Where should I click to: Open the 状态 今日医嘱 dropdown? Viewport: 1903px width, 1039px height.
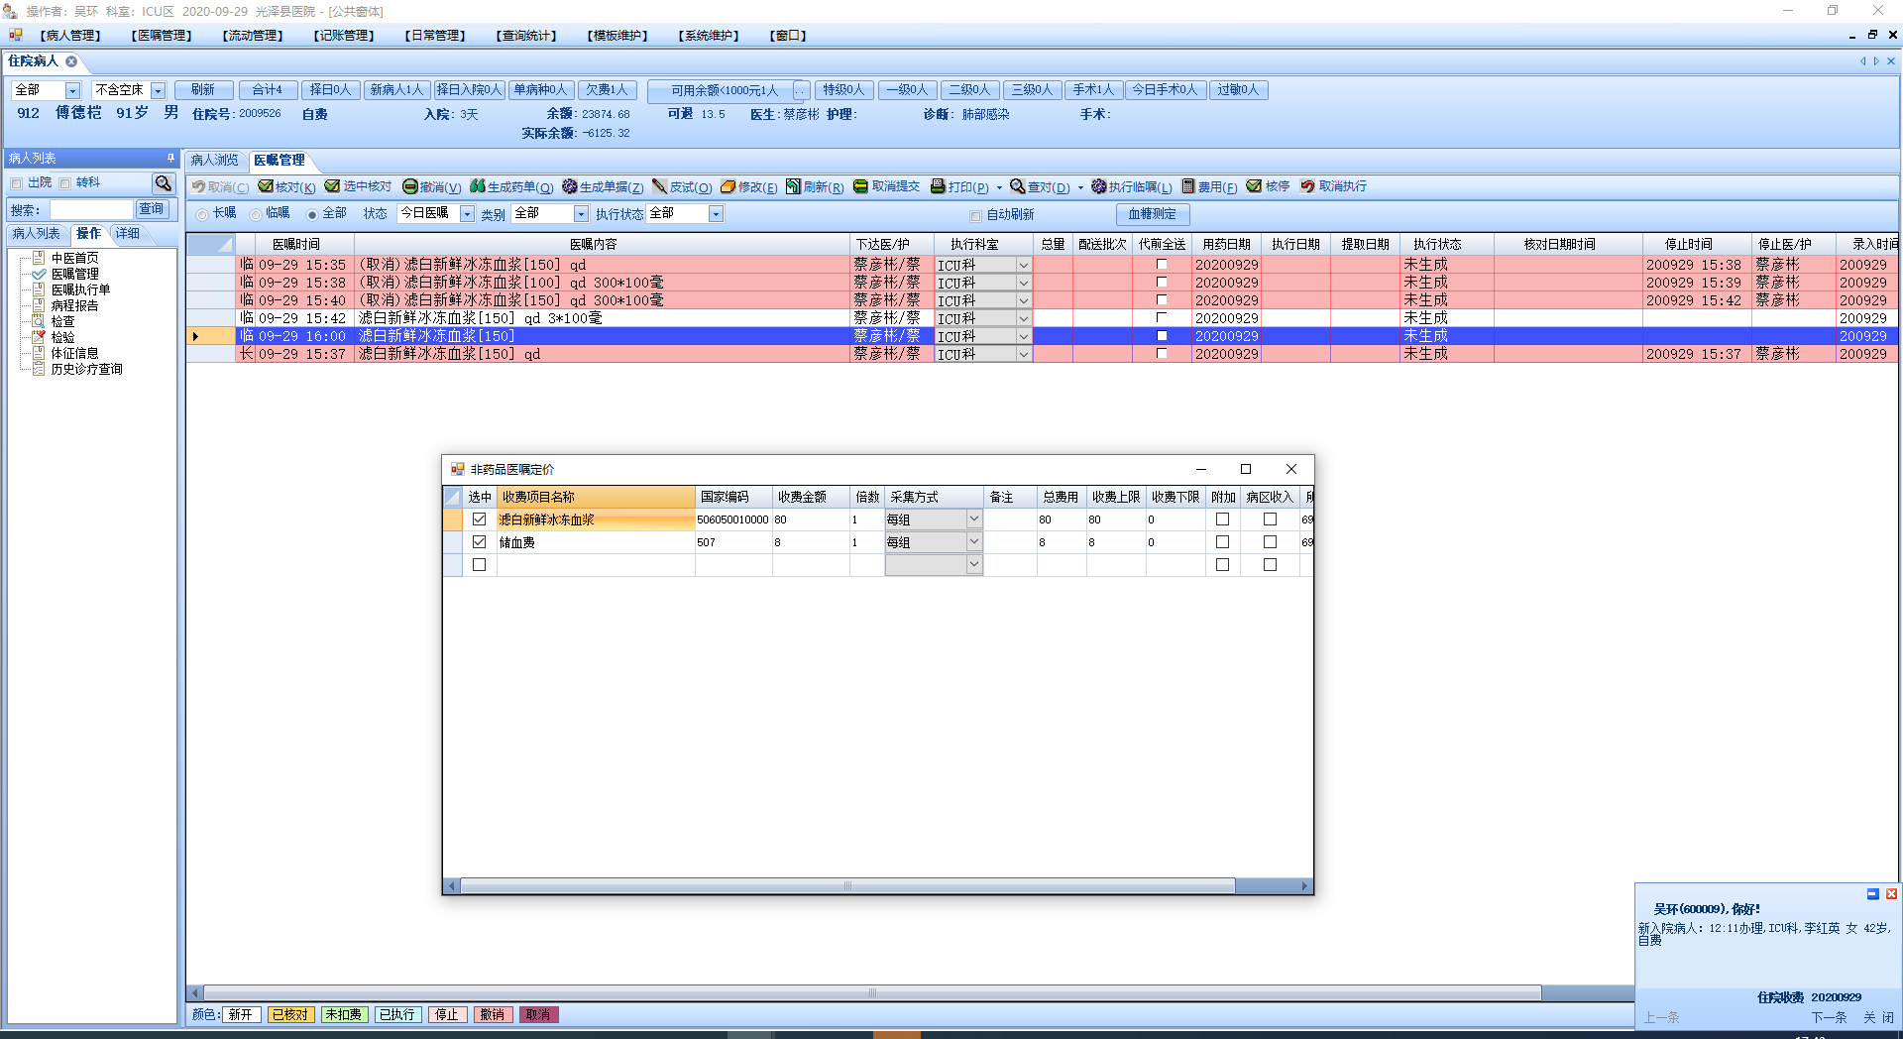tap(467, 214)
